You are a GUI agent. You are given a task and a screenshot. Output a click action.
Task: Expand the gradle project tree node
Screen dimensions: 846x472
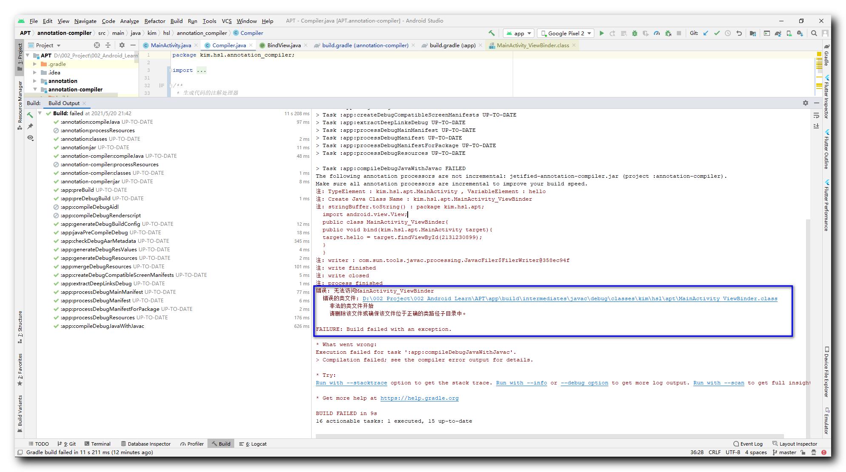39,64
